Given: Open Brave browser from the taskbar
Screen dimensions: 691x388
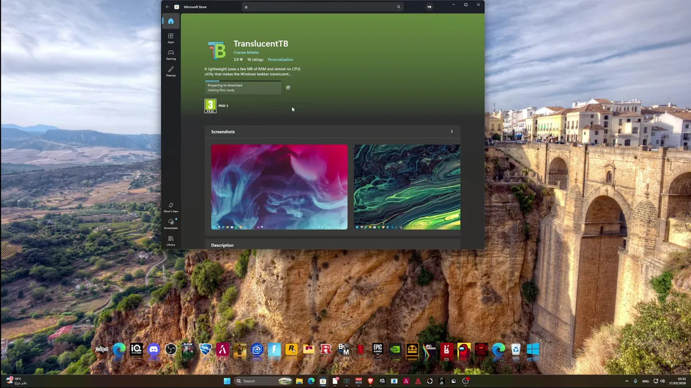Looking at the screenshot, I should pos(370,381).
